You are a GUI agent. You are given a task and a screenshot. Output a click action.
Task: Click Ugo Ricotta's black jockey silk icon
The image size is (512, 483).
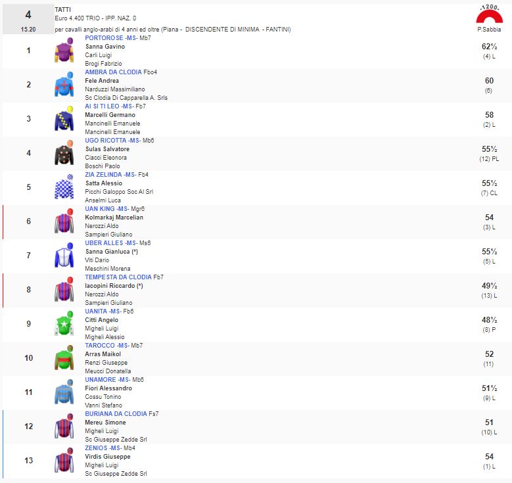coord(64,153)
